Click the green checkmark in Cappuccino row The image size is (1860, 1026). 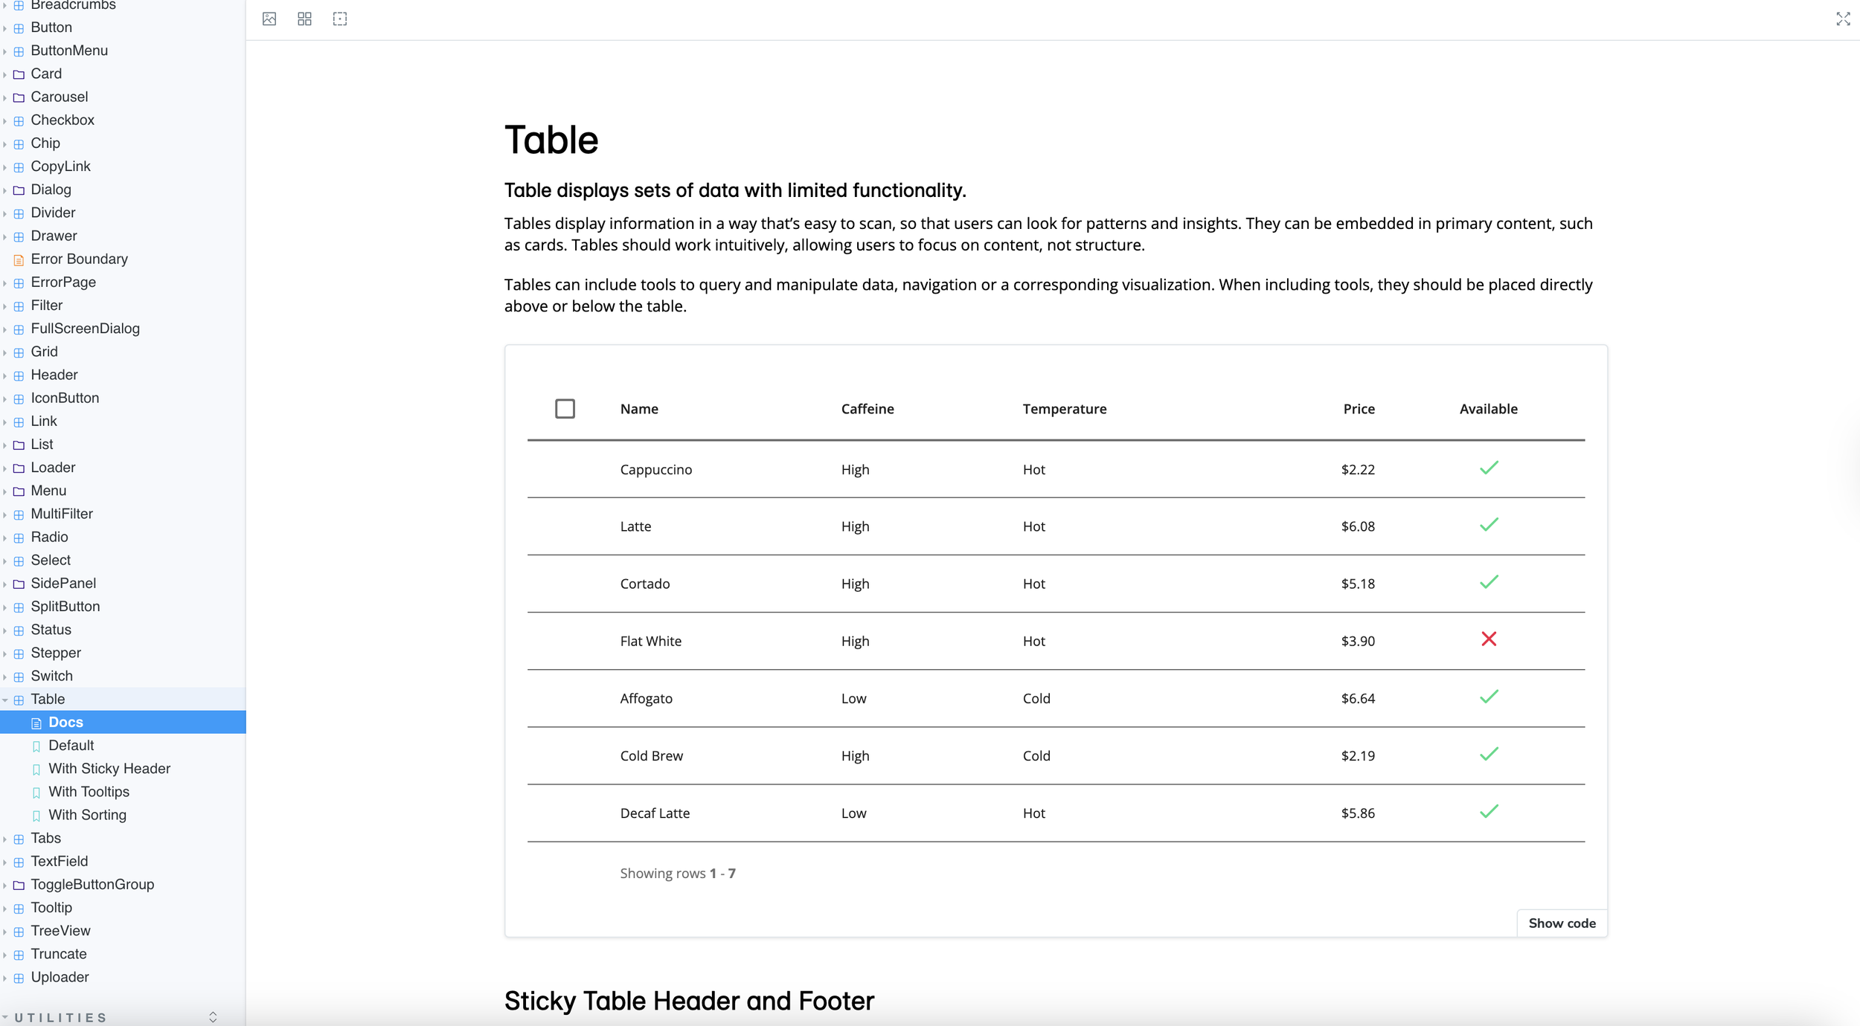[x=1488, y=468]
